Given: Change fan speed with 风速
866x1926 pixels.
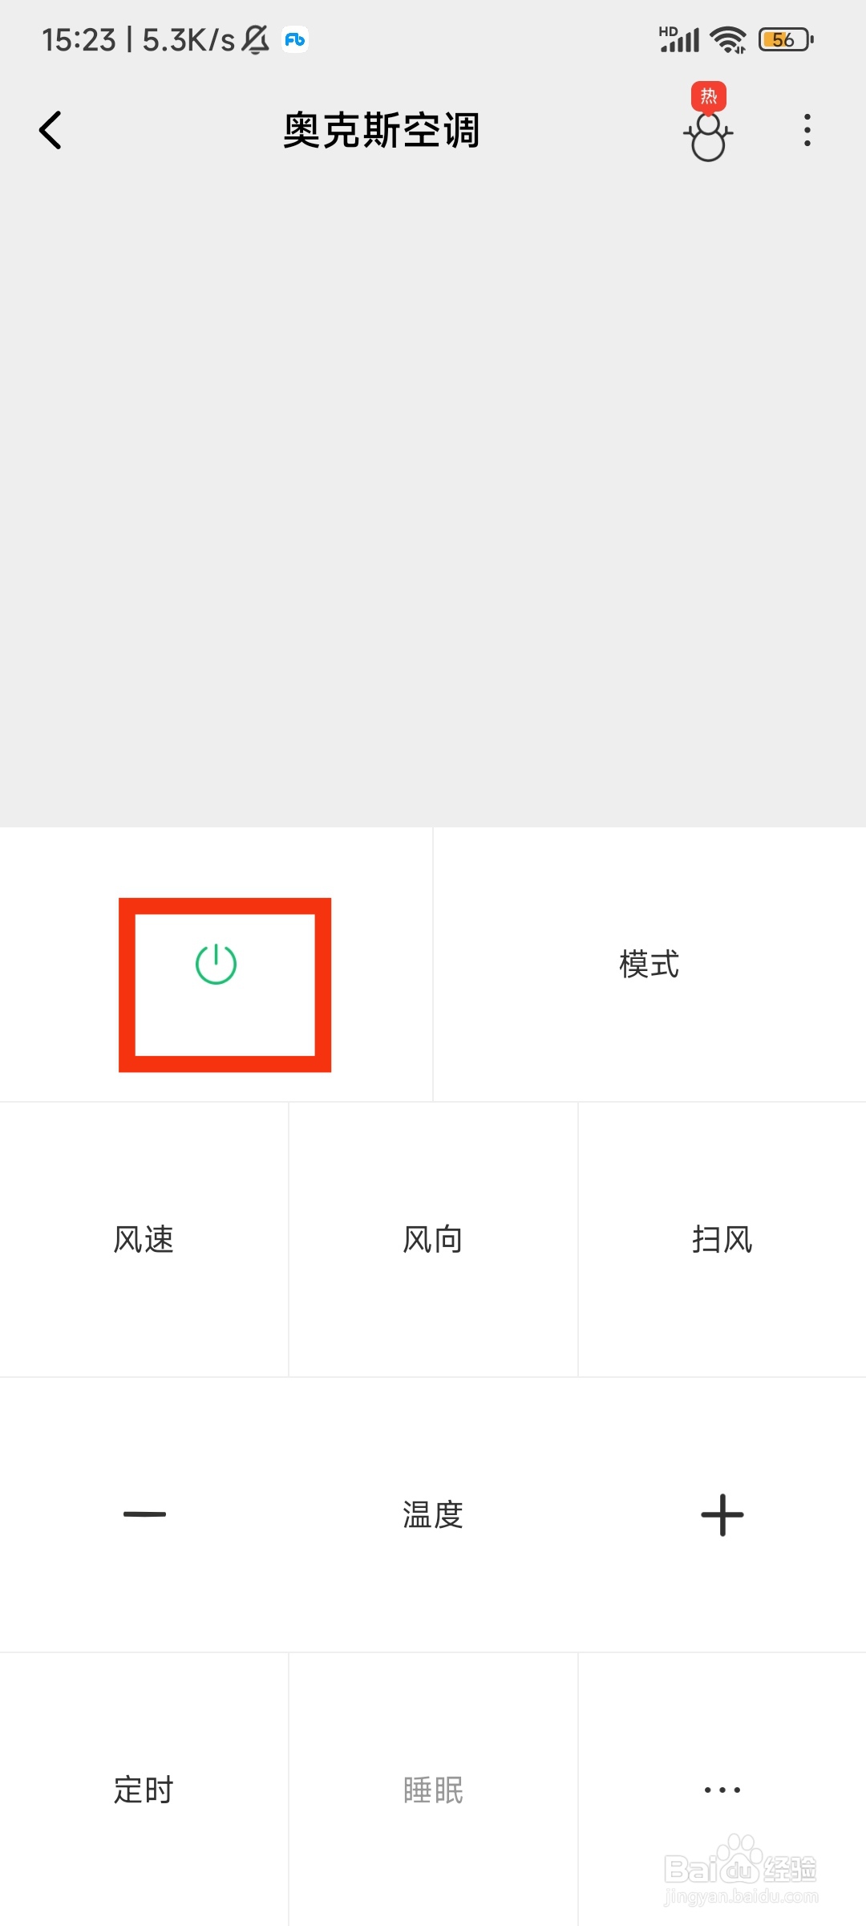Looking at the screenshot, I should click(144, 1240).
